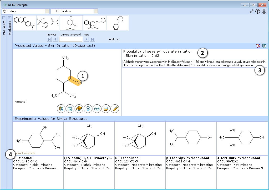Expand the Data Source side panel
The width and height of the screenshot is (269, 190).
click(4, 18)
